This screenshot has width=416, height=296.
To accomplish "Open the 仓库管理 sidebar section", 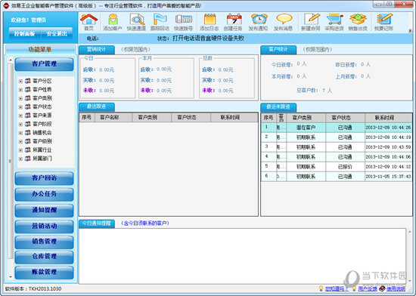I will point(45,257).
